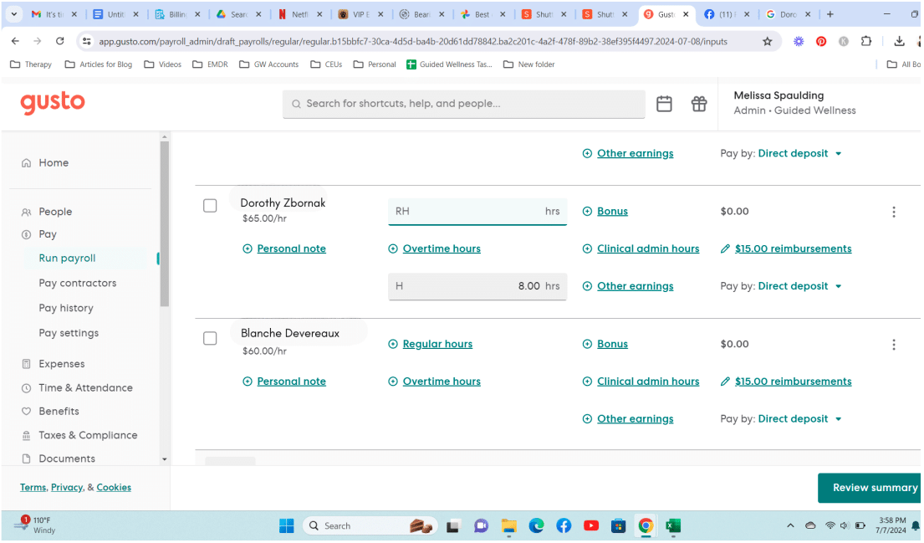Image resolution: width=924 pixels, height=543 pixels.
Task: Open the calendar icon in the top bar
Action: point(664,103)
